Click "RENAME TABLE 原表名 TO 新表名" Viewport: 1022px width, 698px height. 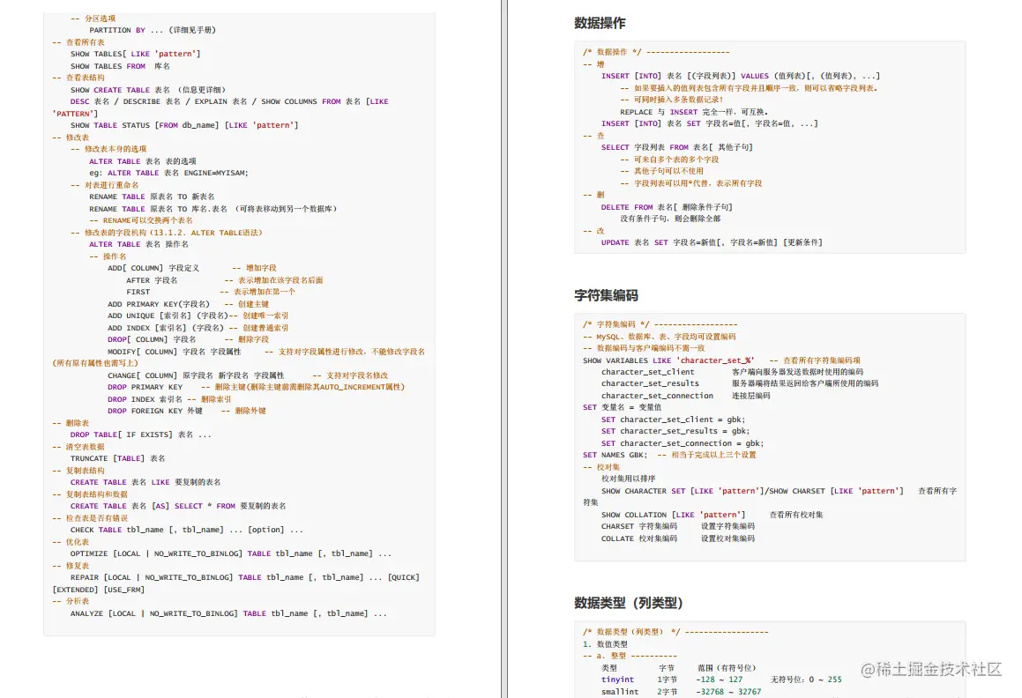click(x=152, y=197)
